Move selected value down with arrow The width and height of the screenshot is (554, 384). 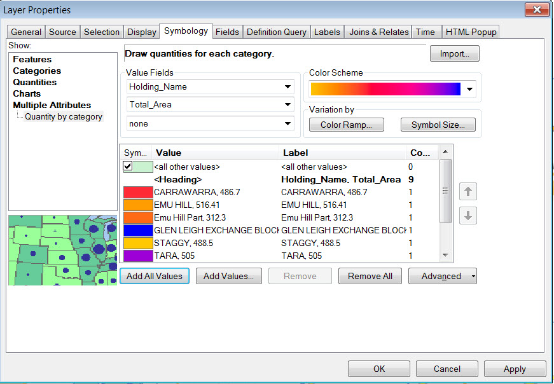pyautogui.click(x=468, y=216)
